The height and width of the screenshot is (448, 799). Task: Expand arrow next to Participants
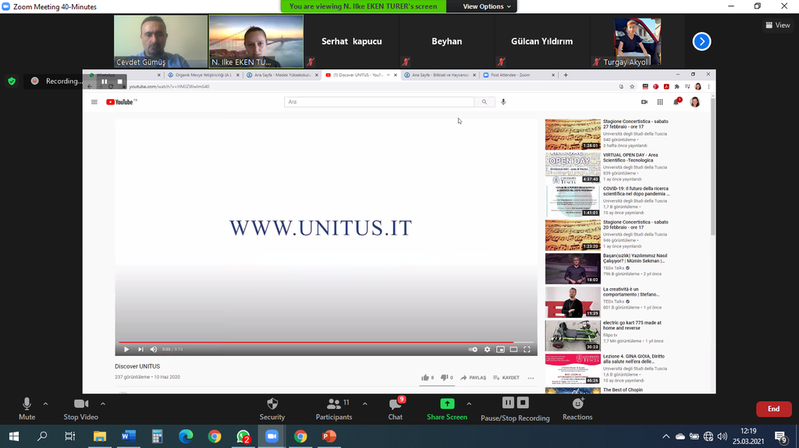pos(365,404)
